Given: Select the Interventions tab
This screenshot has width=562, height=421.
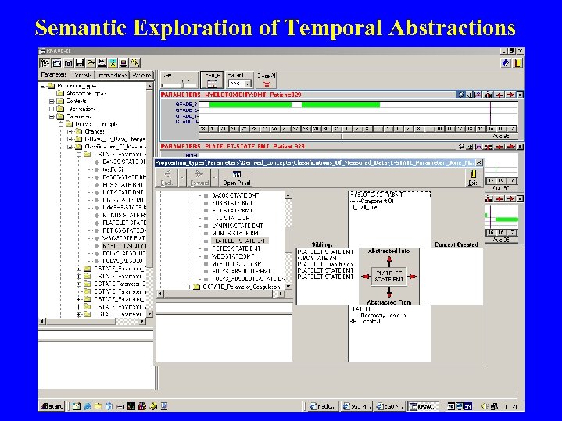Looking at the screenshot, I should click(x=112, y=75).
